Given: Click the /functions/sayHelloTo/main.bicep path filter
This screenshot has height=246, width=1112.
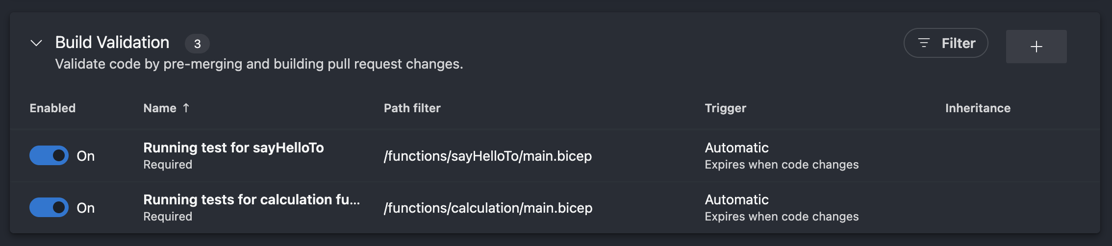Looking at the screenshot, I should [488, 156].
